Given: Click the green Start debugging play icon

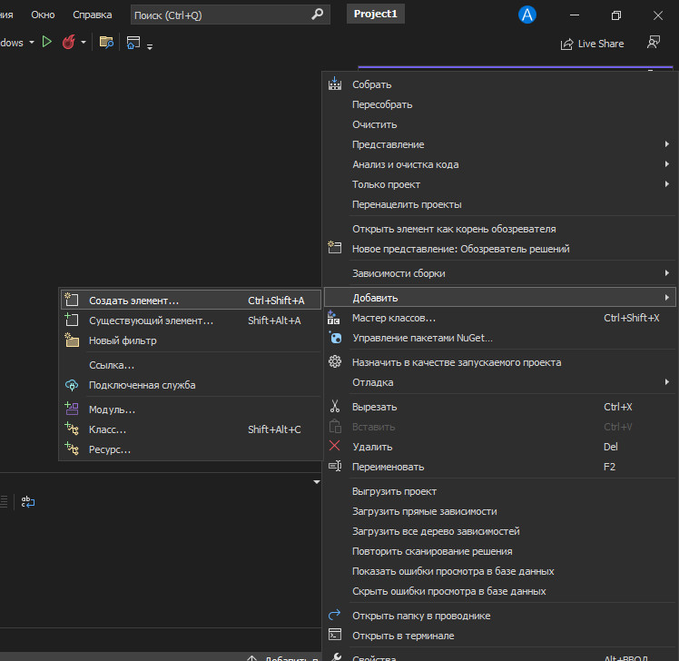Looking at the screenshot, I should pos(47,42).
